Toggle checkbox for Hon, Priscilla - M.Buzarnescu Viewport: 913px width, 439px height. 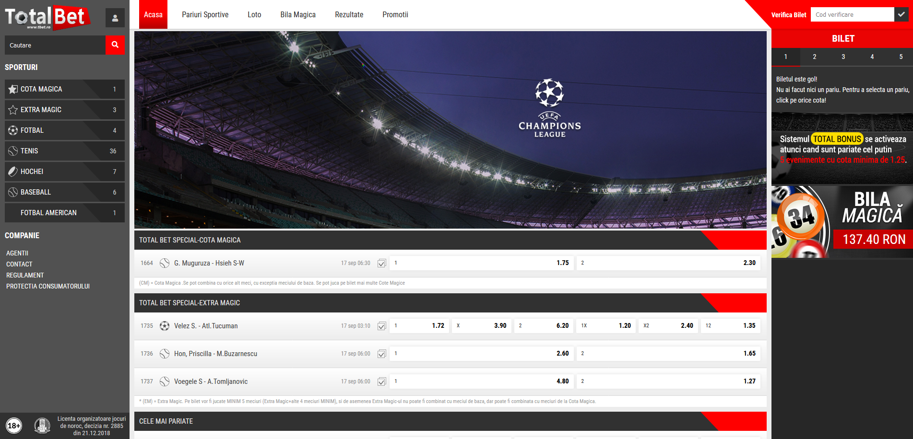382,354
